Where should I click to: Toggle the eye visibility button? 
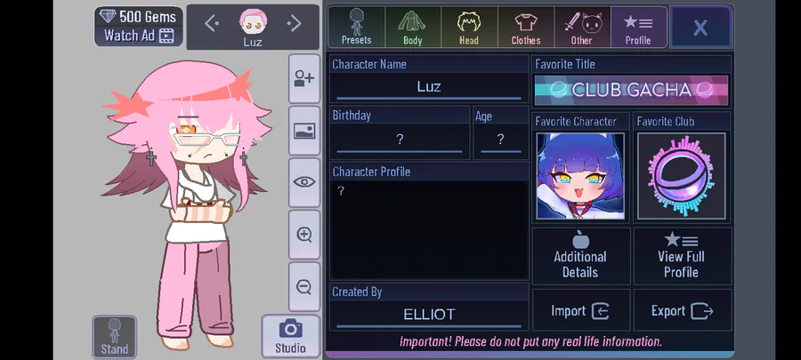point(304,182)
